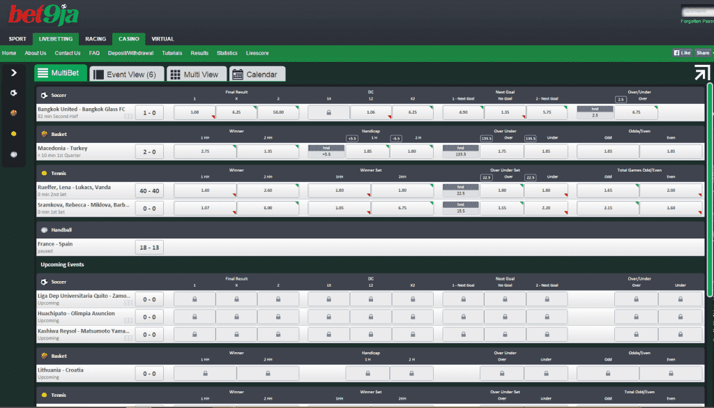
Task: Click locked Under odds for Huachipato match
Action: [x=681, y=317]
